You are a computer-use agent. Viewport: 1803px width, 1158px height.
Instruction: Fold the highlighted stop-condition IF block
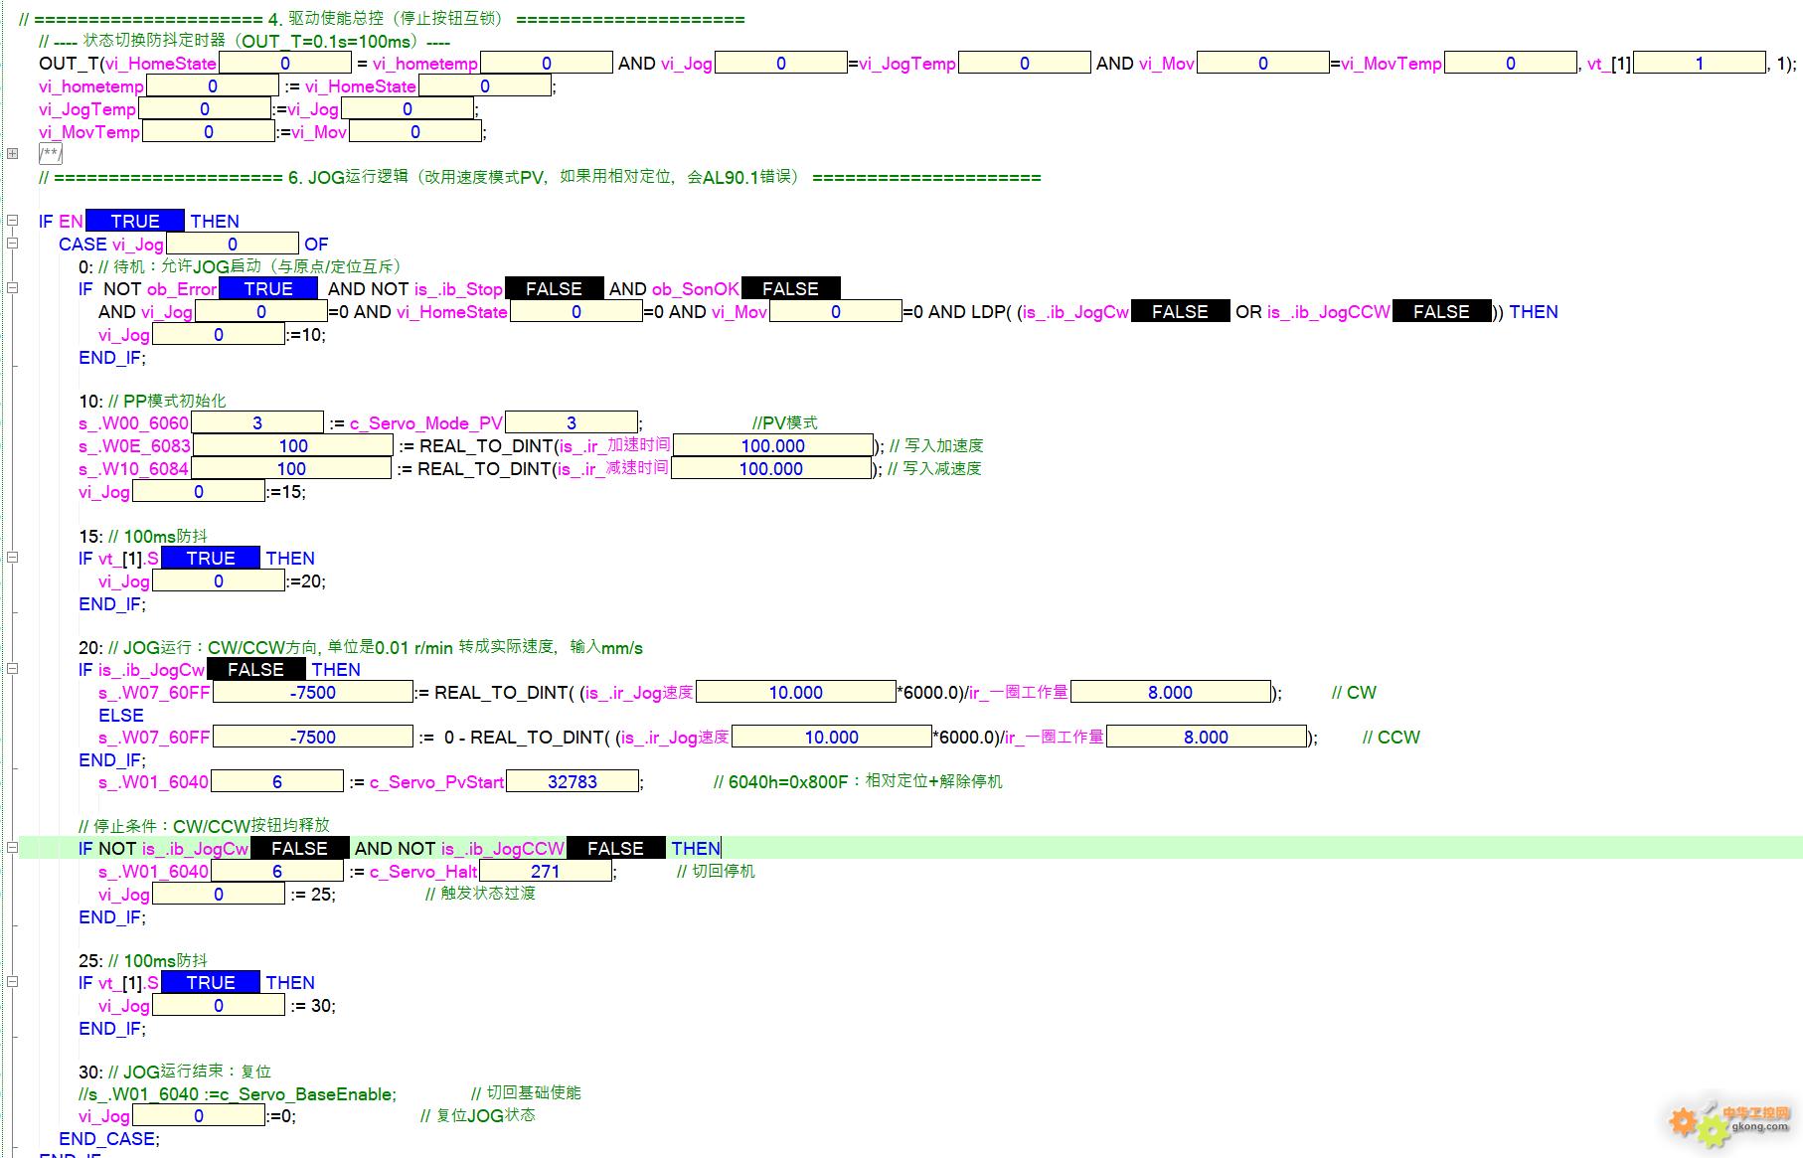pos(12,848)
